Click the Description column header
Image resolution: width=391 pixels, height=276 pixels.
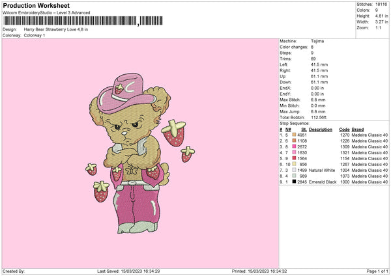click(321, 130)
